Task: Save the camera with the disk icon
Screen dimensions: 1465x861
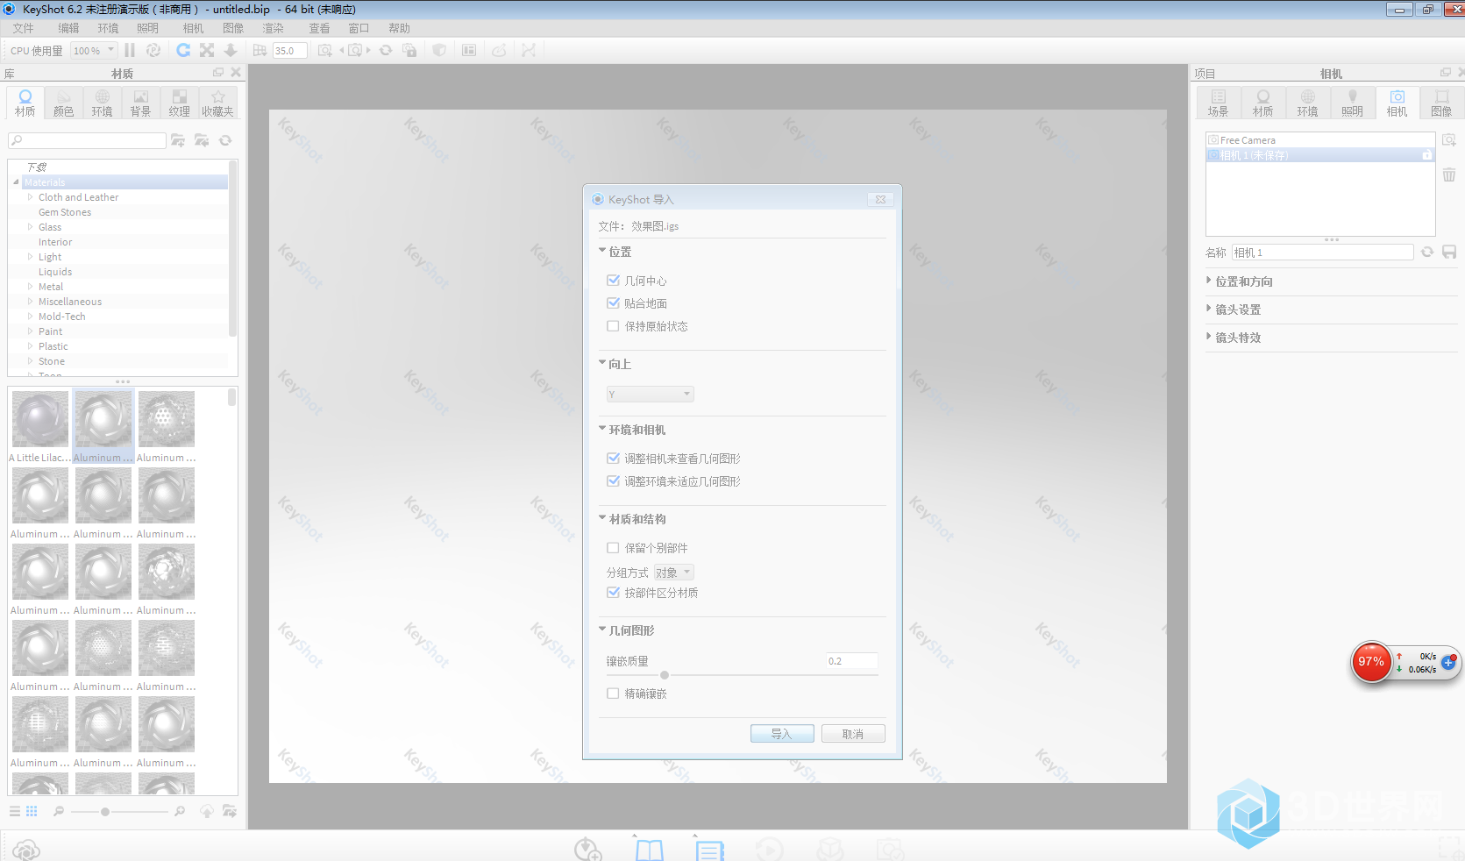Action: click(x=1449, y=253)
